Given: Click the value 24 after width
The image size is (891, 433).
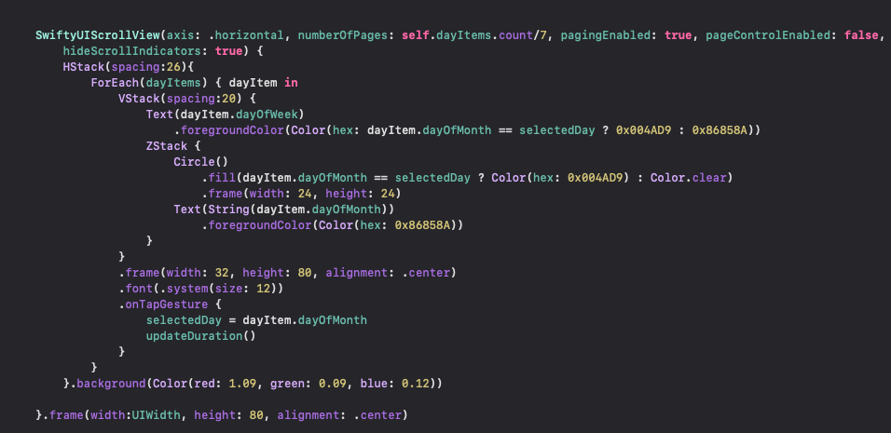Looking at the screenshot, I should coord(305,194).
